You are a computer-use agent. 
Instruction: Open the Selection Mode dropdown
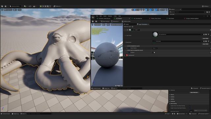(15, 6)
